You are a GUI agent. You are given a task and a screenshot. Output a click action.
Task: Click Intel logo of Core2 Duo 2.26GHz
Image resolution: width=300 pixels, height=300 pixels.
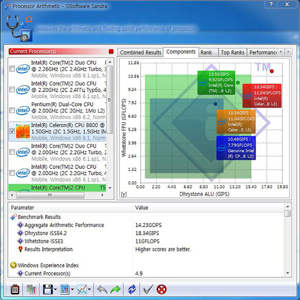point(23,69)
